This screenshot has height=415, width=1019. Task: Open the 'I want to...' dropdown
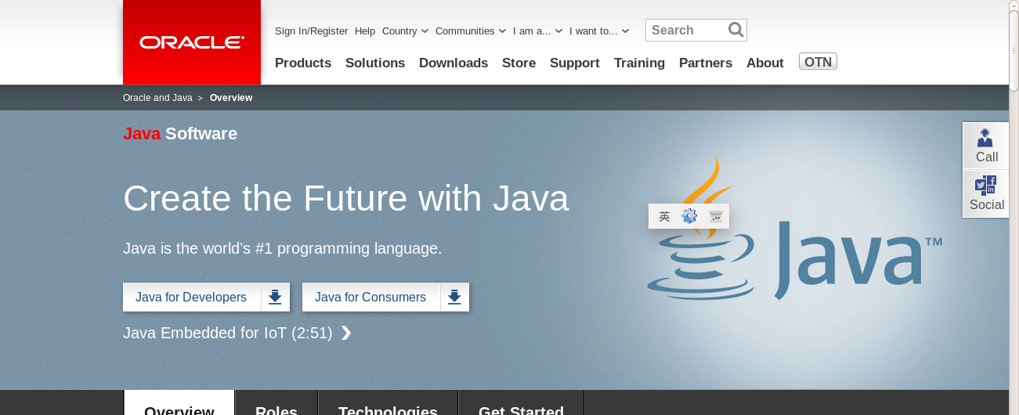click(598, 31)
